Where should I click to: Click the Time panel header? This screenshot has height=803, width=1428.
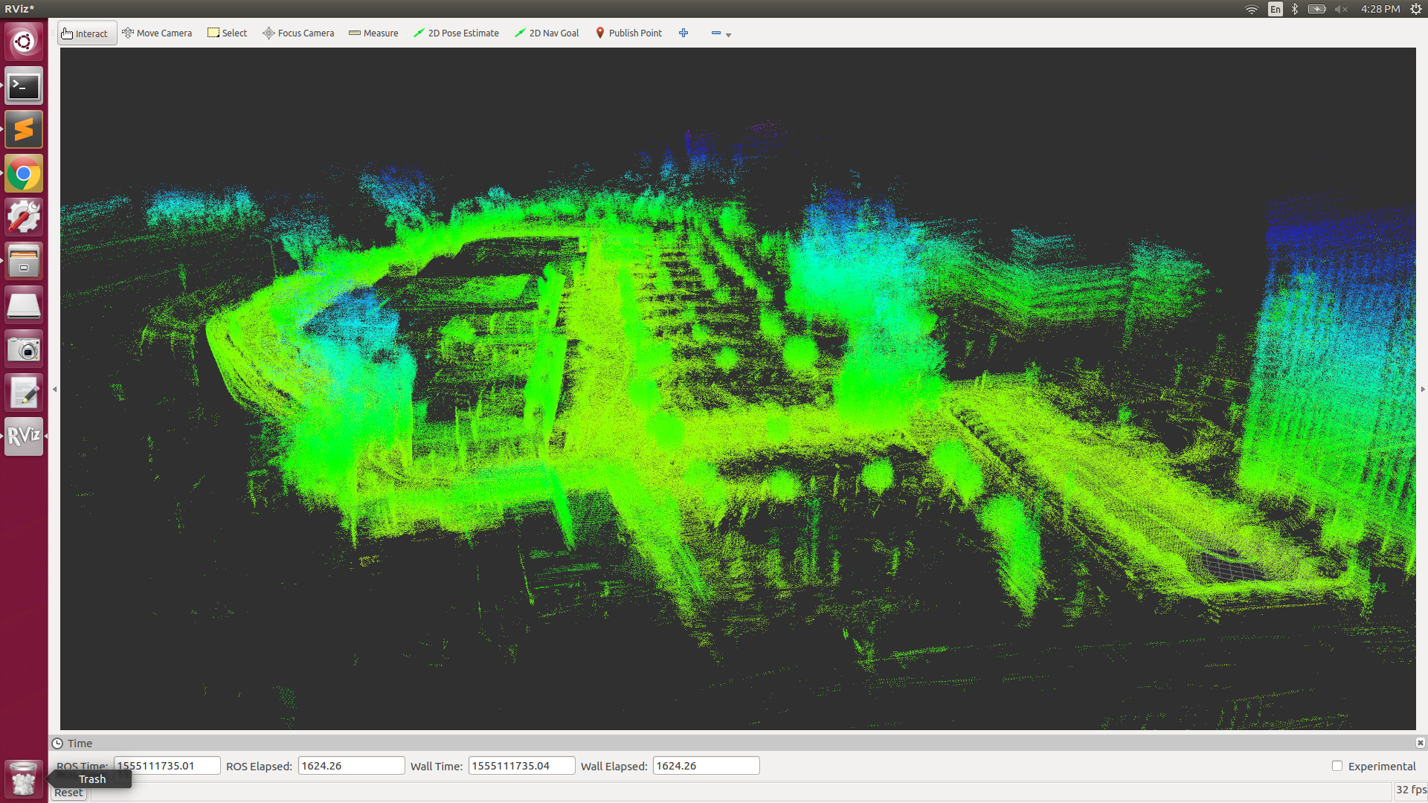pos(79,743)
